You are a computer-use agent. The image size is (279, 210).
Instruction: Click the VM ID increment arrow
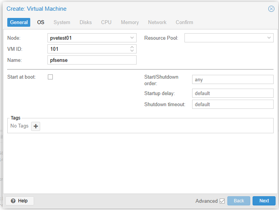[132, 47]
